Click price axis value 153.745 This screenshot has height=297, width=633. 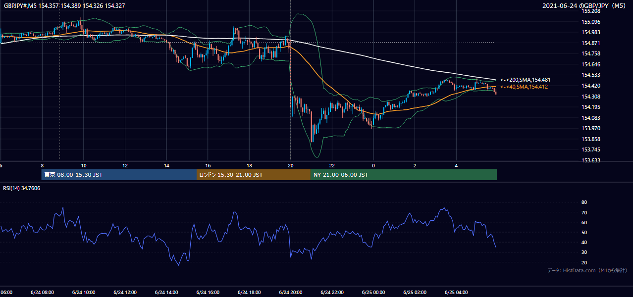[x=591, y=149]
